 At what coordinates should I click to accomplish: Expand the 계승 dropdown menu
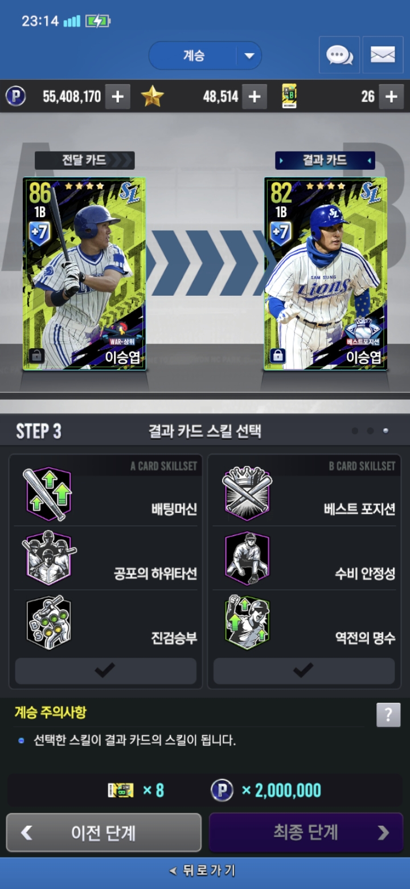click(205, 55)
